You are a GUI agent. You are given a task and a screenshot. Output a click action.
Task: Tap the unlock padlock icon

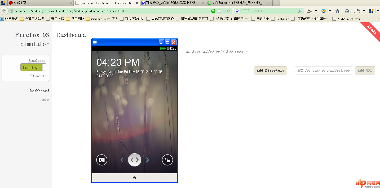point(167,160)
